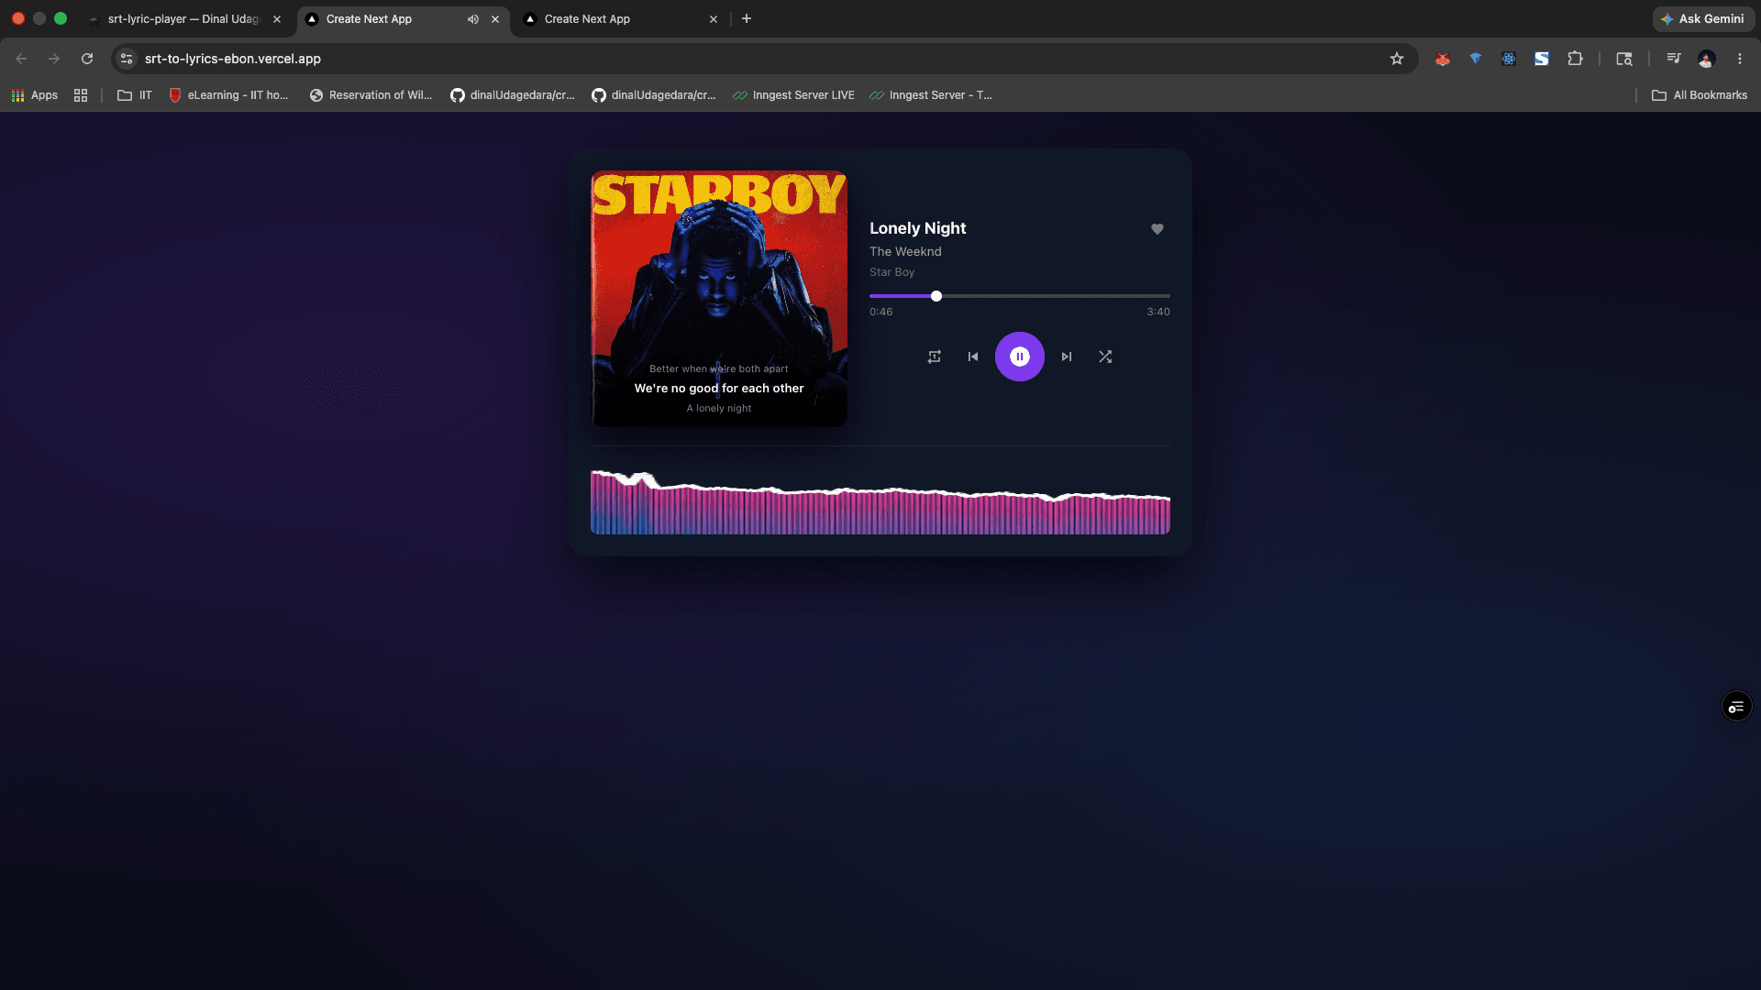Click the Ask Gemini button
The height and width of the screenshot is (990, 1761).
[1702, 18]
